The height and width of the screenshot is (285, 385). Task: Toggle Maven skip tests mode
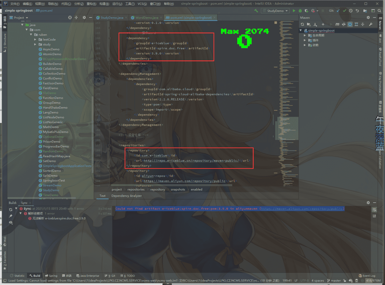pyautogui.click(x=350, y=24)
